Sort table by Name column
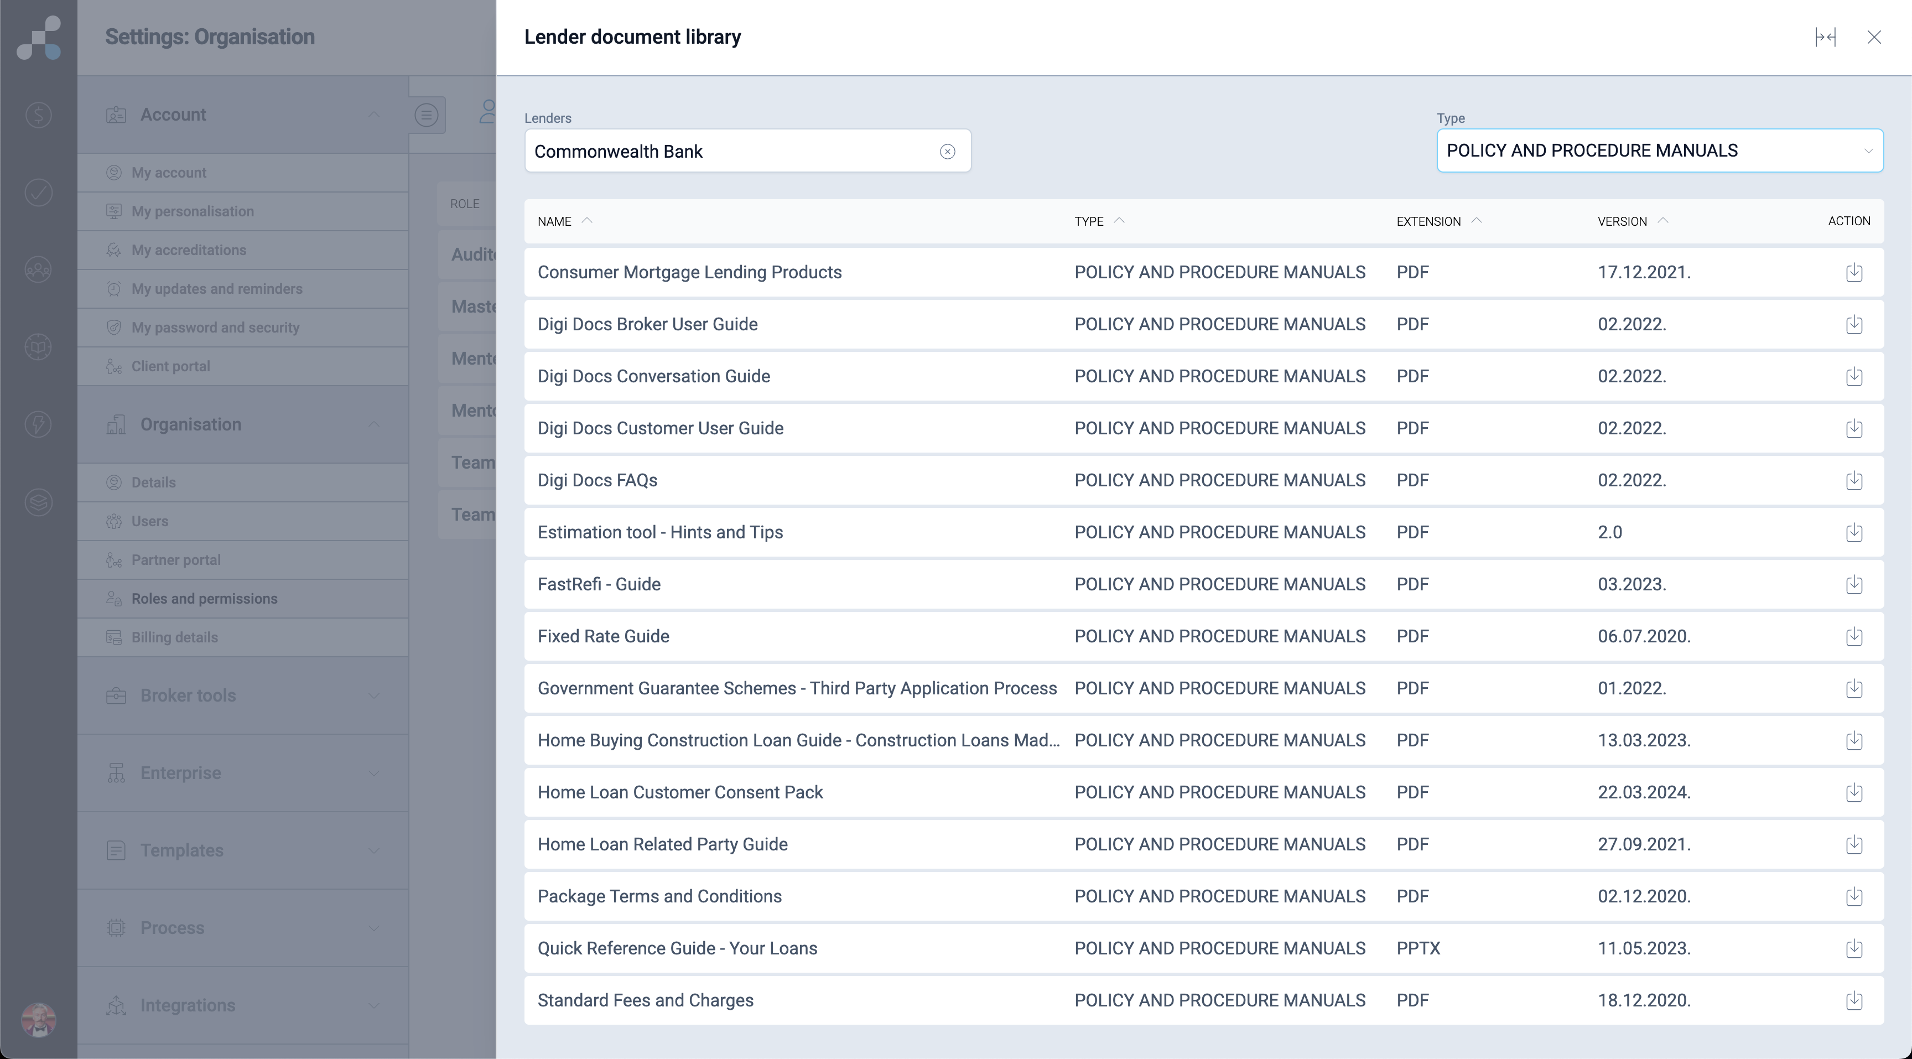The height and width of the screenshot is (1059, 1912). click(x=565, y=221)
